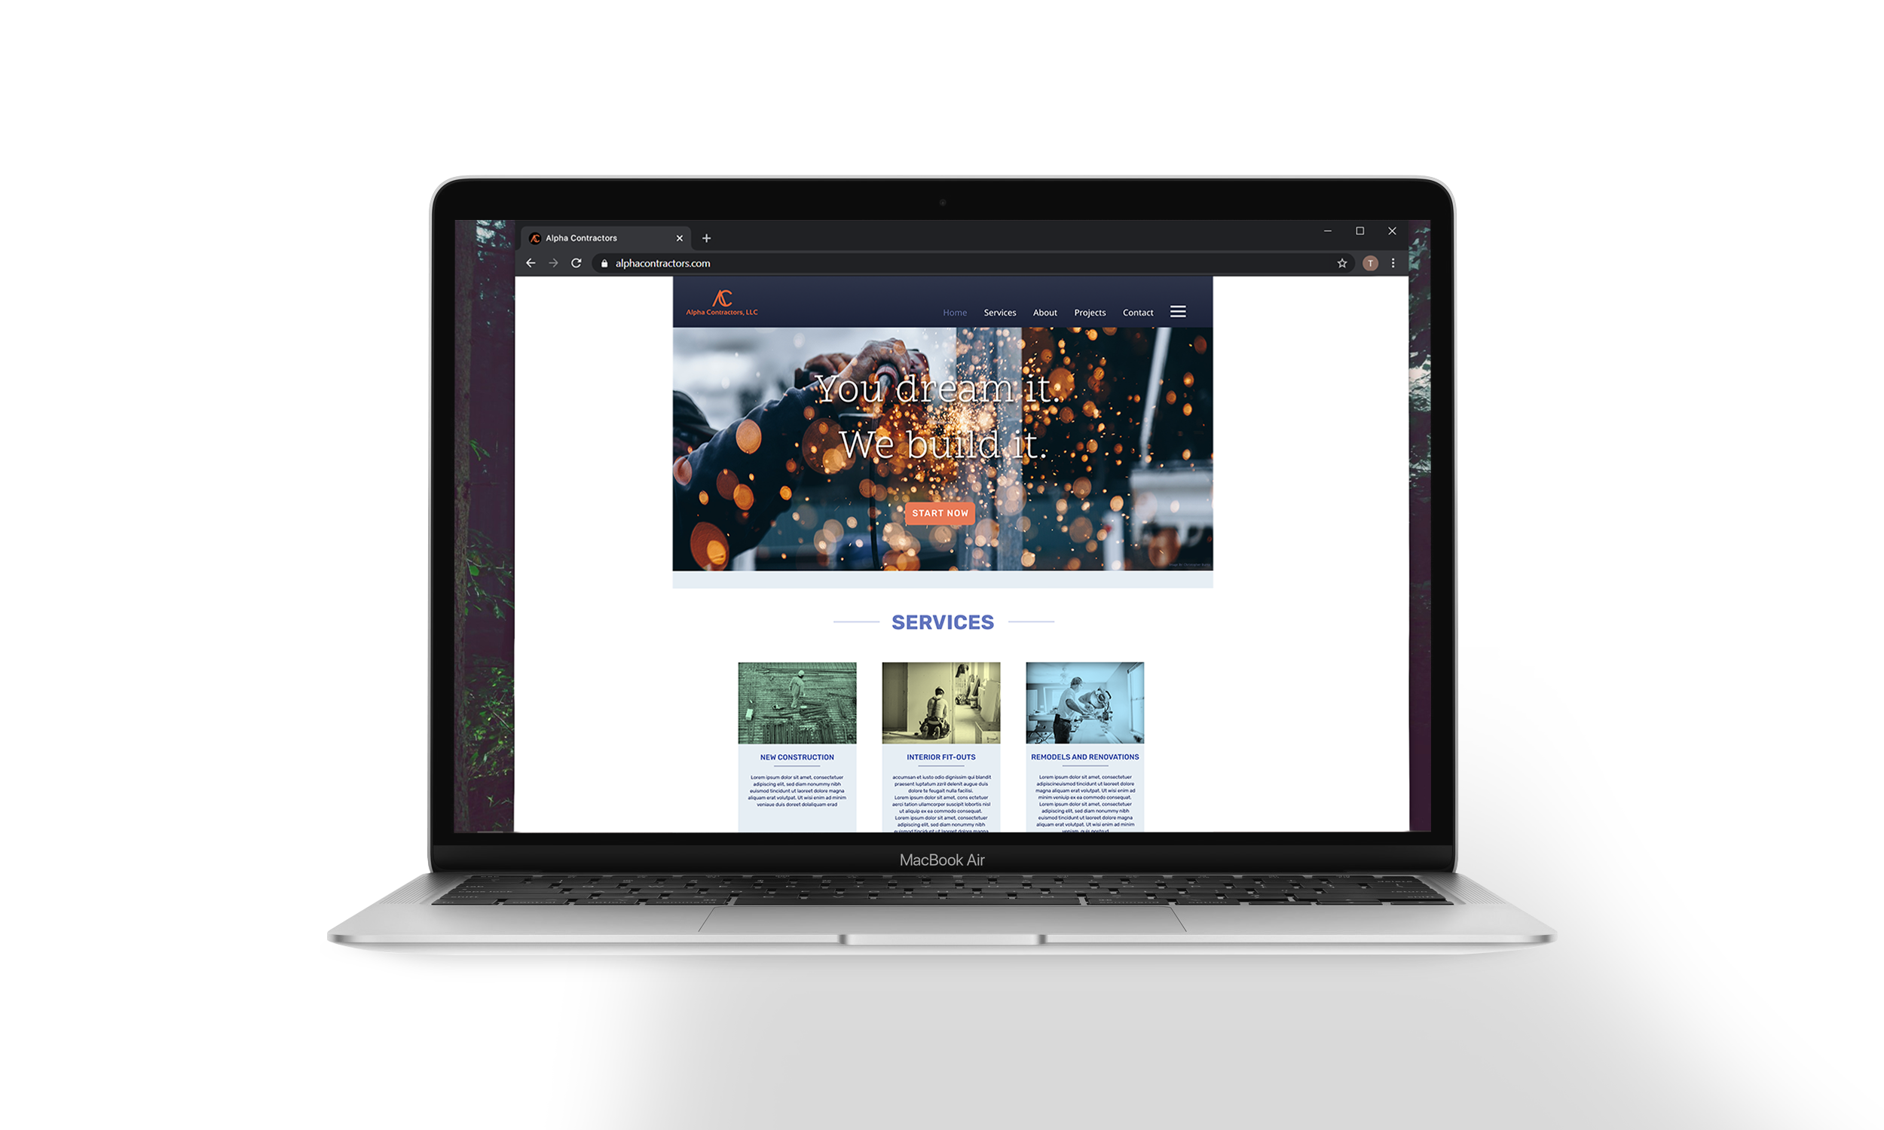This screenshot has height=1130, width=1884.
Task: Click the browser bookmark star icon
Action: pyautogui.click(x=1341, y=264)
